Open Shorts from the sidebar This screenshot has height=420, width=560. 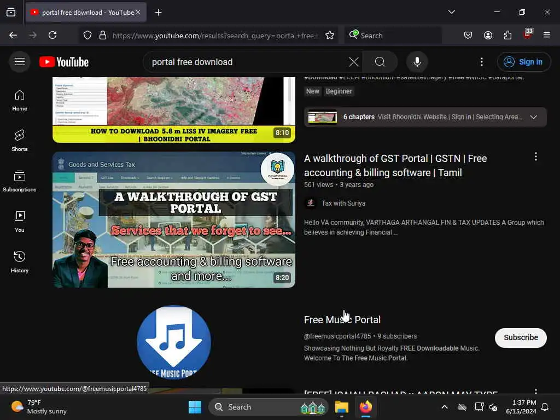pyautogui.click(x=20, y=141)
